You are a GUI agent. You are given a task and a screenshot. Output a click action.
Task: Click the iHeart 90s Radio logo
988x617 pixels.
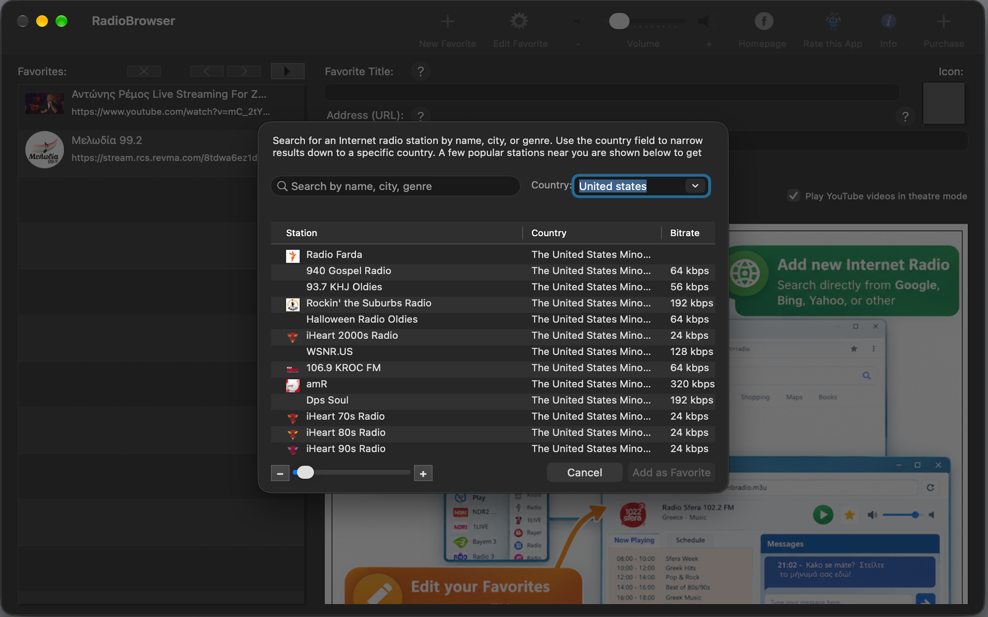tap(293, 450)
